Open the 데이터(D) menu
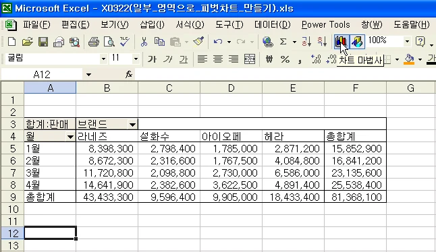The width and height of the screenshot is (436, 252). click(272, 25)
